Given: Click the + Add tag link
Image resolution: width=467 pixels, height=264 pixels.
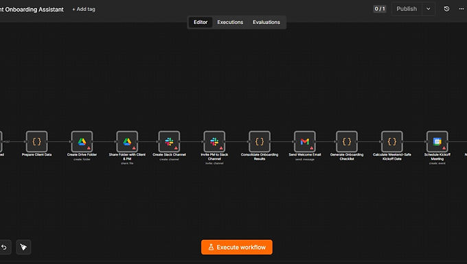Looking at the screenshot, I should (84, 9).
